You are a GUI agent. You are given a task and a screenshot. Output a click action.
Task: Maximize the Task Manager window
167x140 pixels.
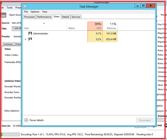click(143, 6)
